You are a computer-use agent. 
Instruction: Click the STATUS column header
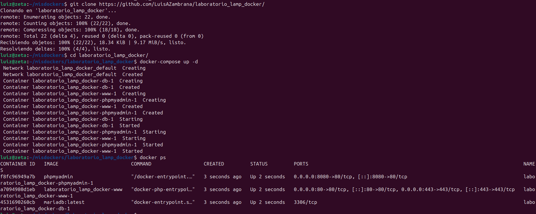[x=259, y=164]
